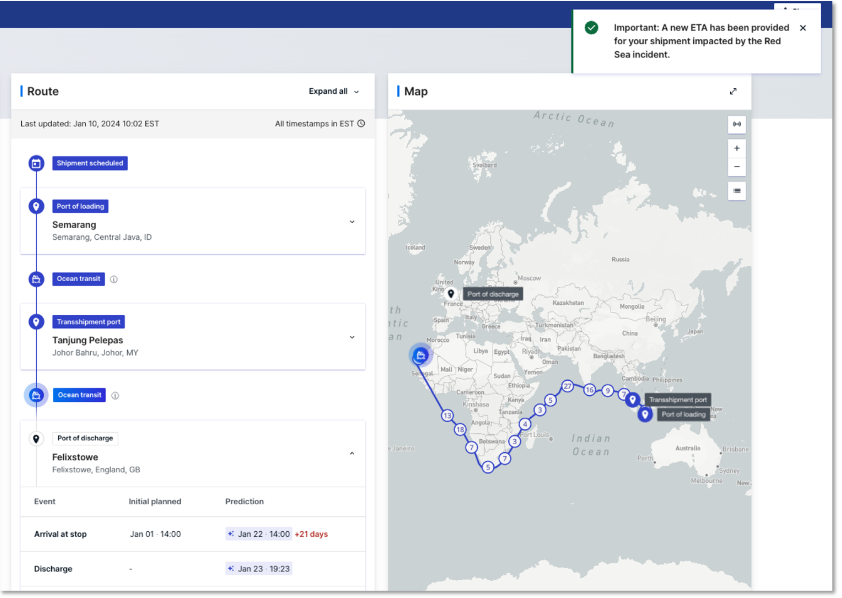Click waypoint 4 on the map route
This screenshot has height=598, width=842.
tap(525, 424)
